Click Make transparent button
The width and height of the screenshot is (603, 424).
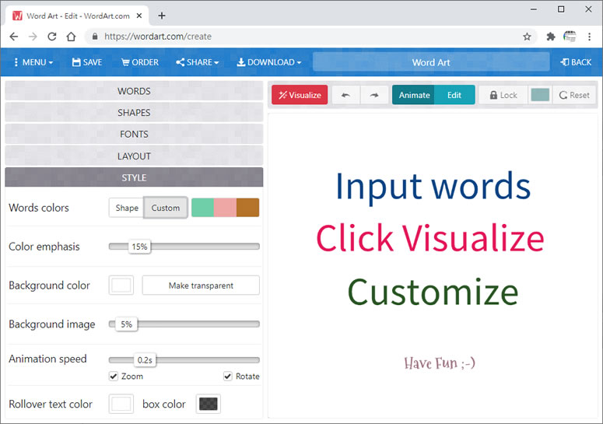pyautogui.click(x=201, y=286)
